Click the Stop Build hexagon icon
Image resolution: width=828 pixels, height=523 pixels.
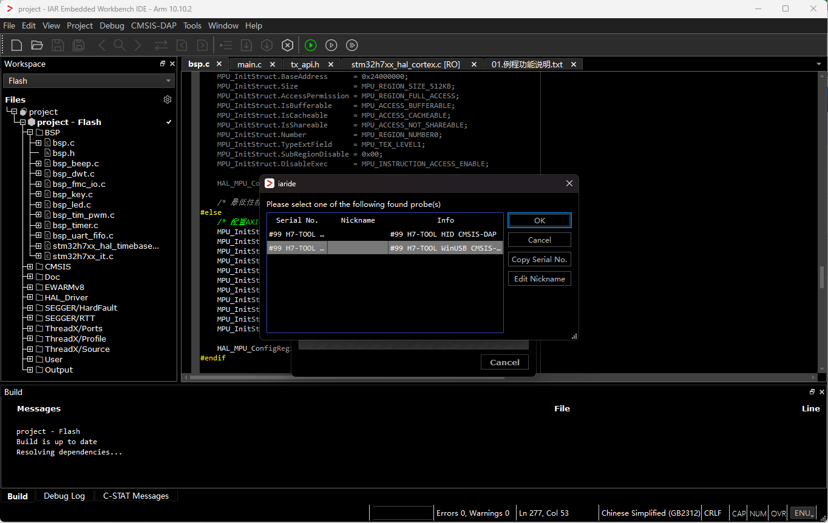288,45
